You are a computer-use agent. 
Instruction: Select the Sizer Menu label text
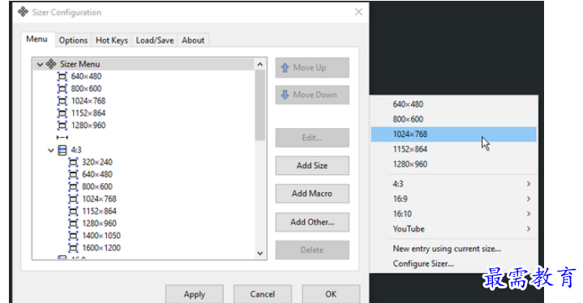point(80,64)
